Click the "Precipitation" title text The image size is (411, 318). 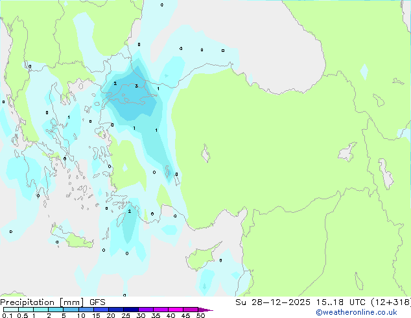(x=27, y=302)
